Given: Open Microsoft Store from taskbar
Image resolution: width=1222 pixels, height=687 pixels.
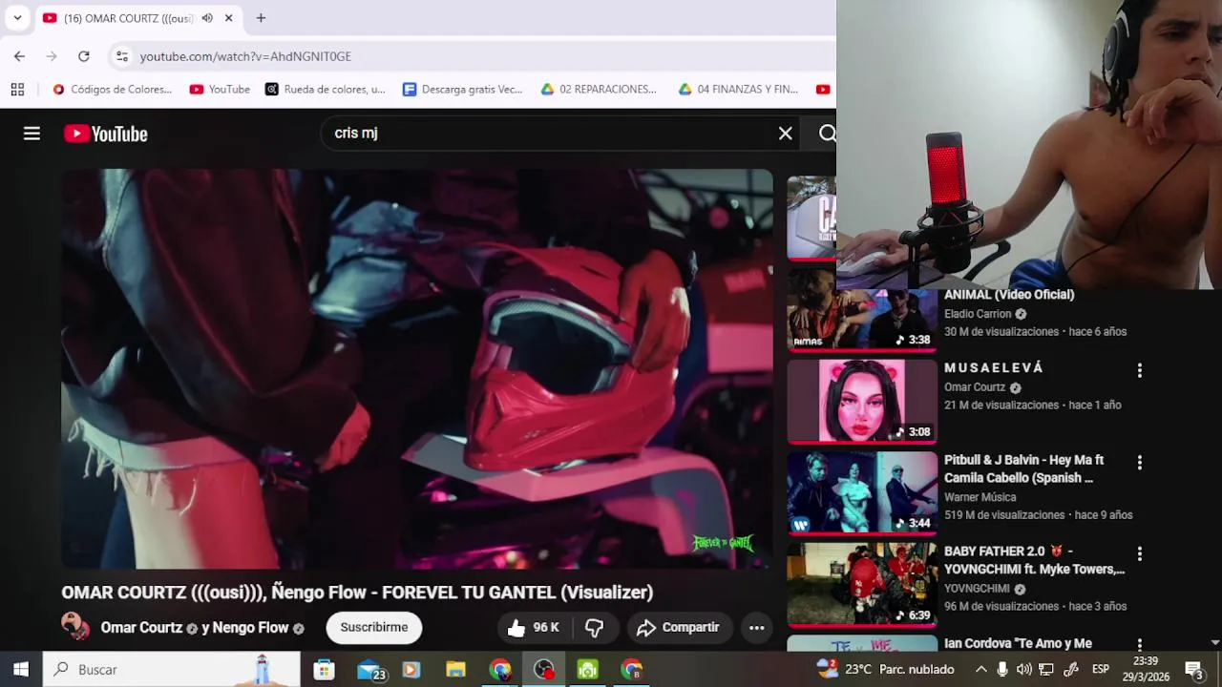Looking at the screenshot, I should tap(324, 669).
